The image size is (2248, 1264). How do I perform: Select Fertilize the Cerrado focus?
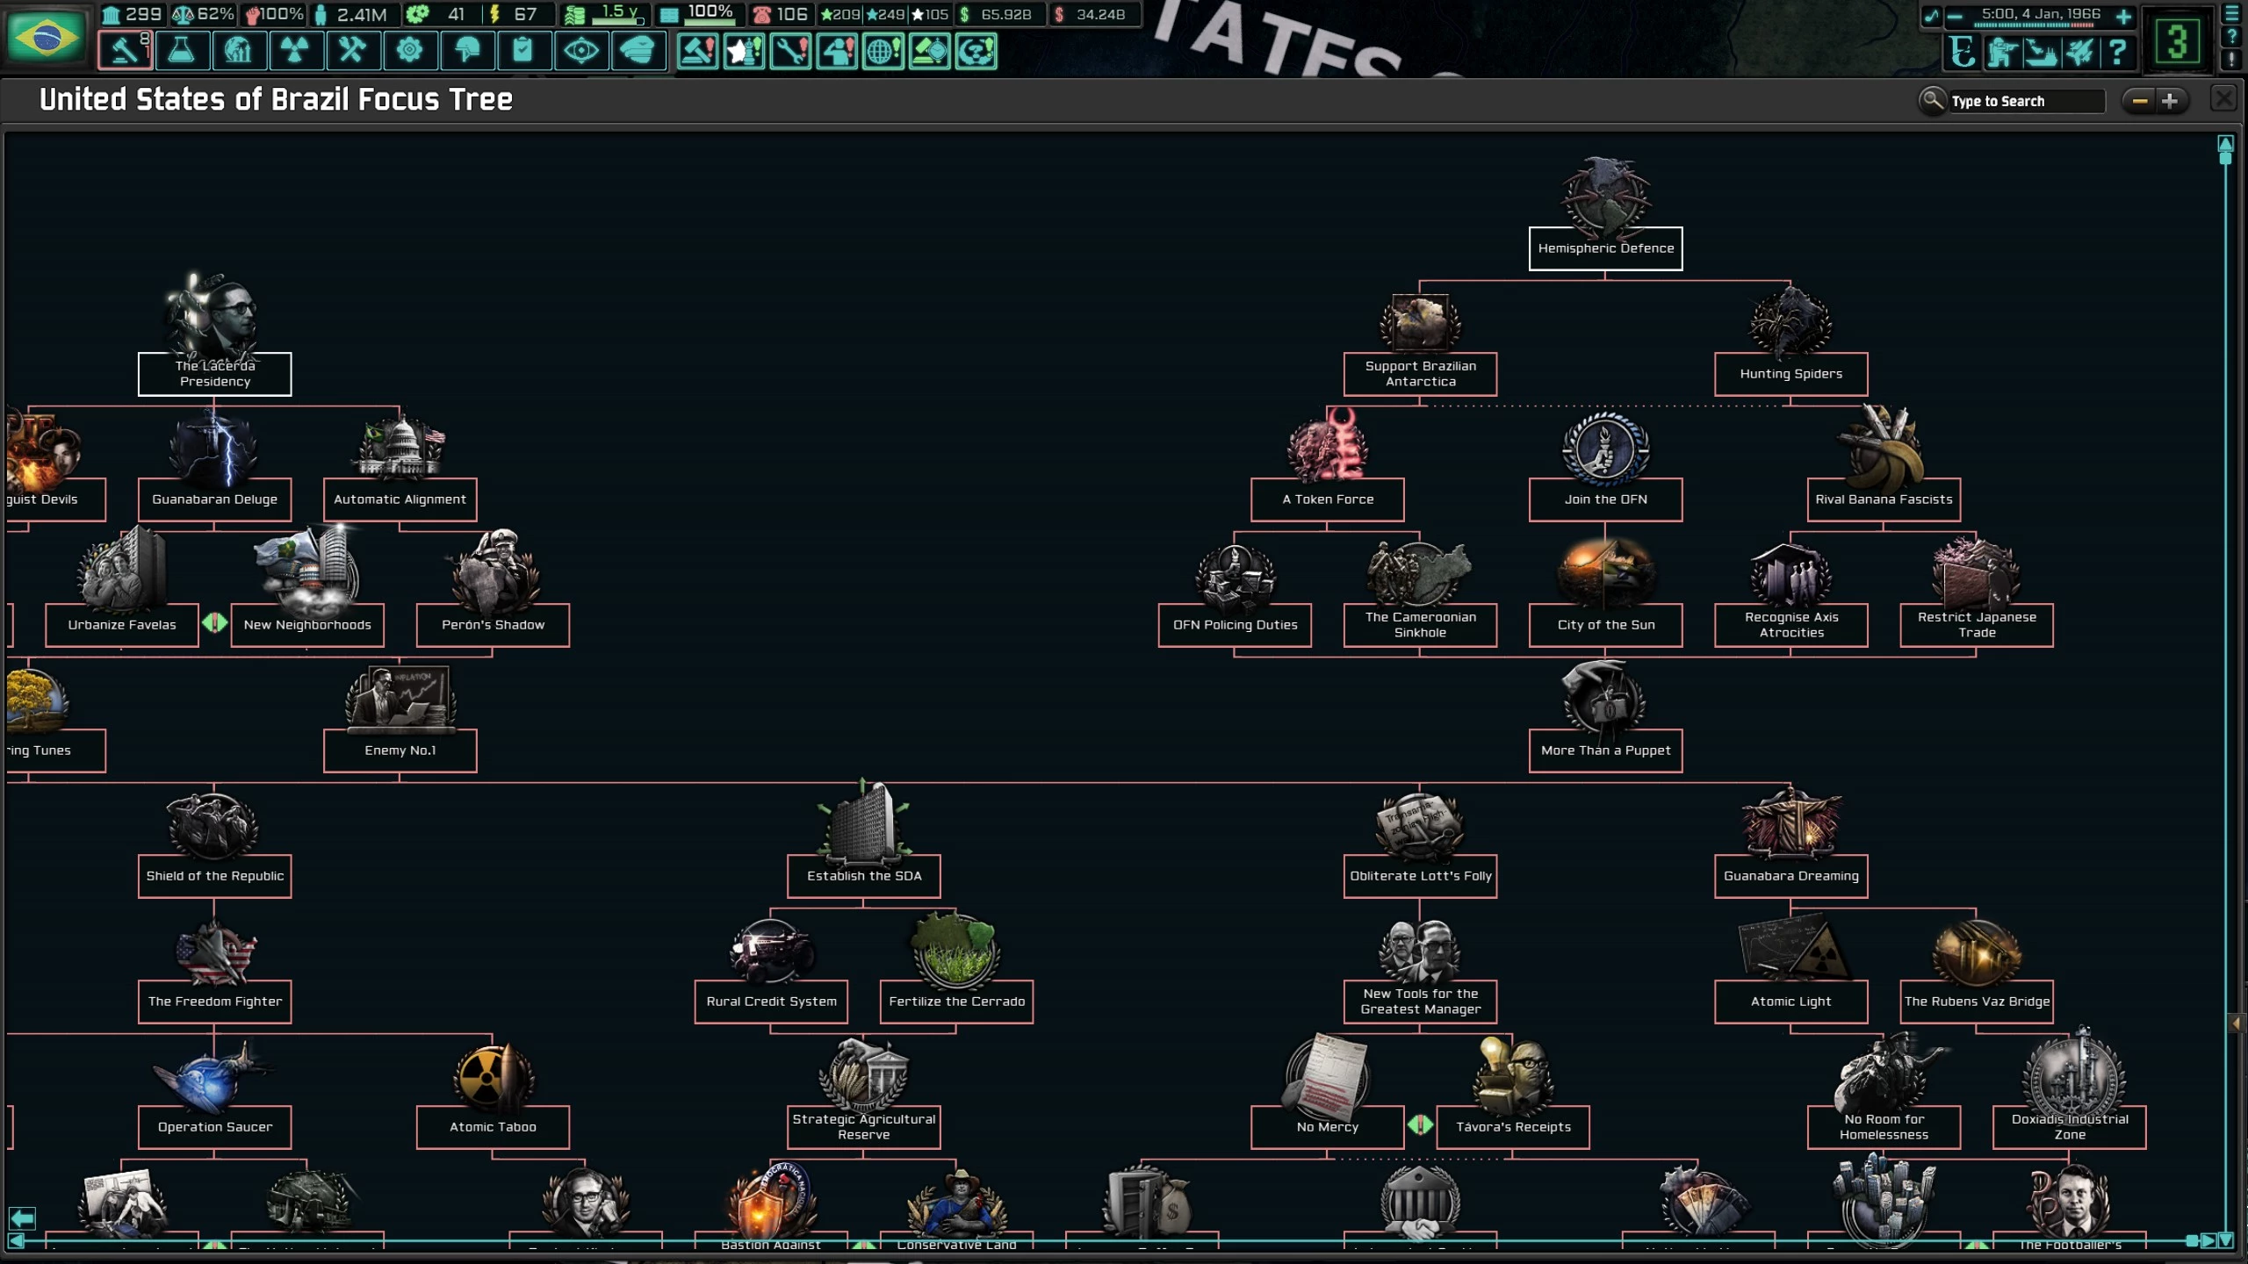(956, 1002)
